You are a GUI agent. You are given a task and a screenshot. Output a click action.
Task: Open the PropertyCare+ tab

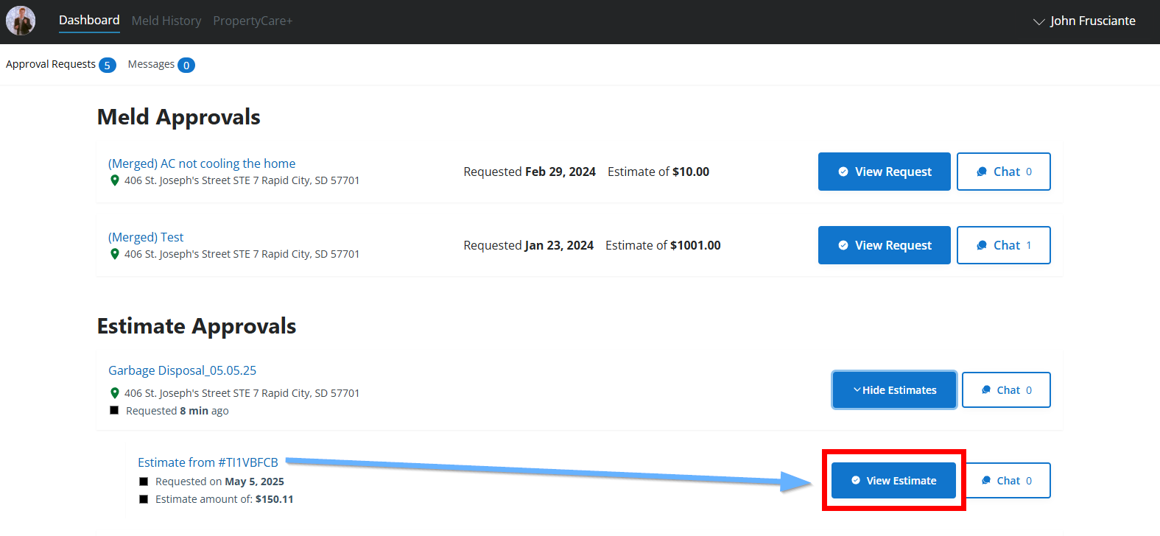coord(253,21)
